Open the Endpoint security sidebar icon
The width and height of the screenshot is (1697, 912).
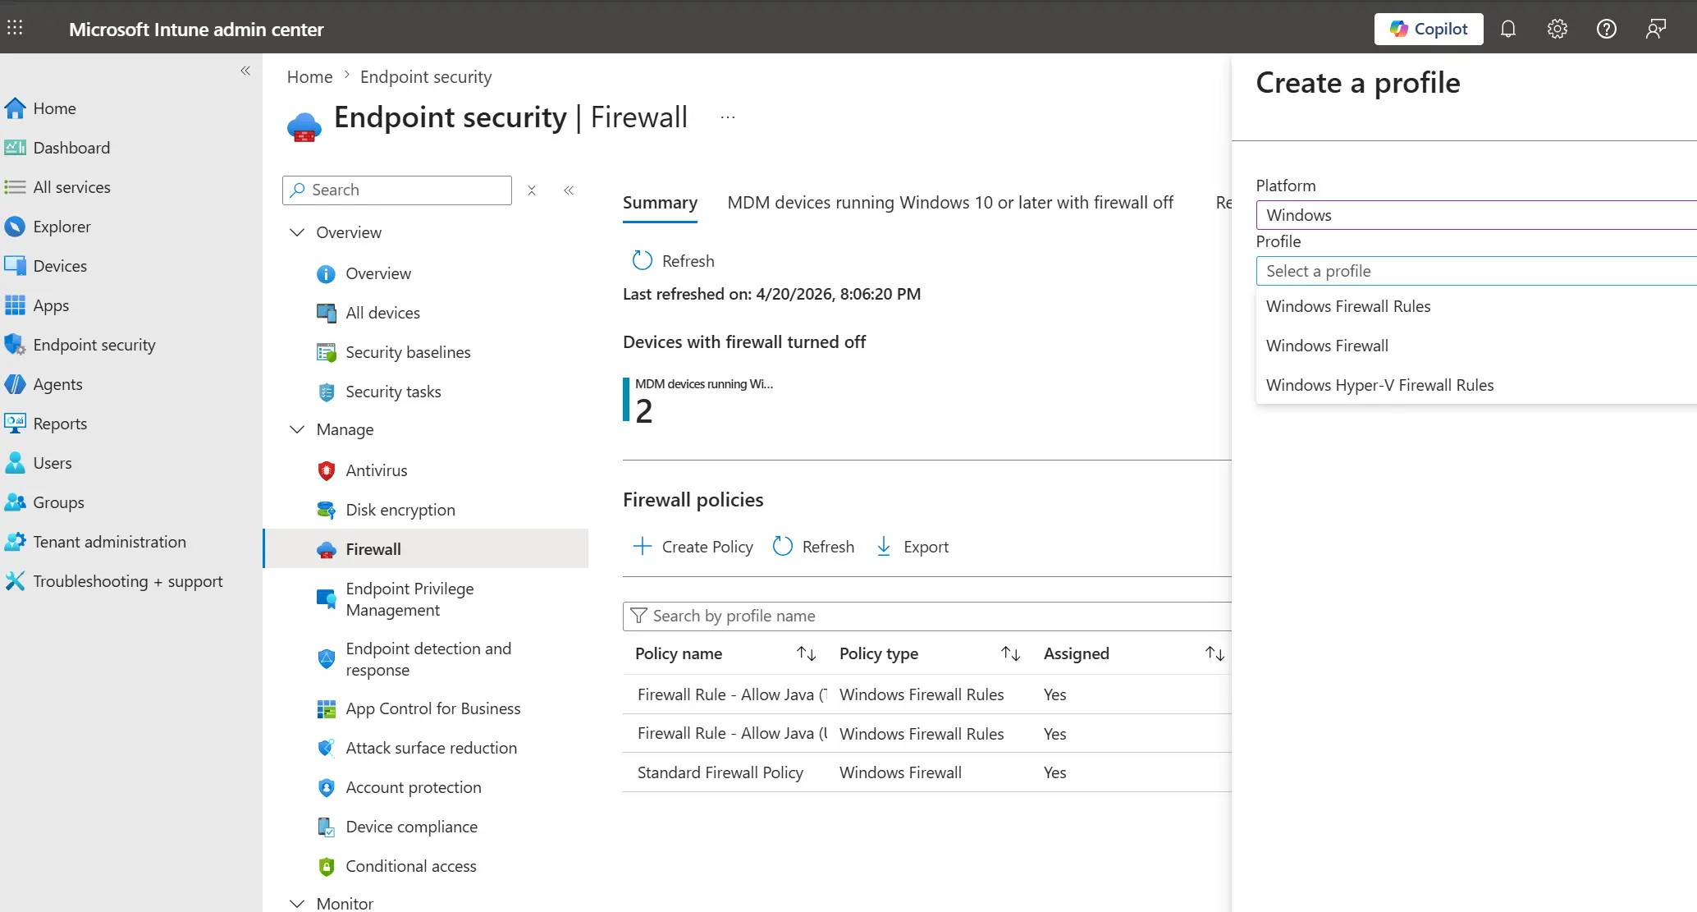tap(15, 345)
